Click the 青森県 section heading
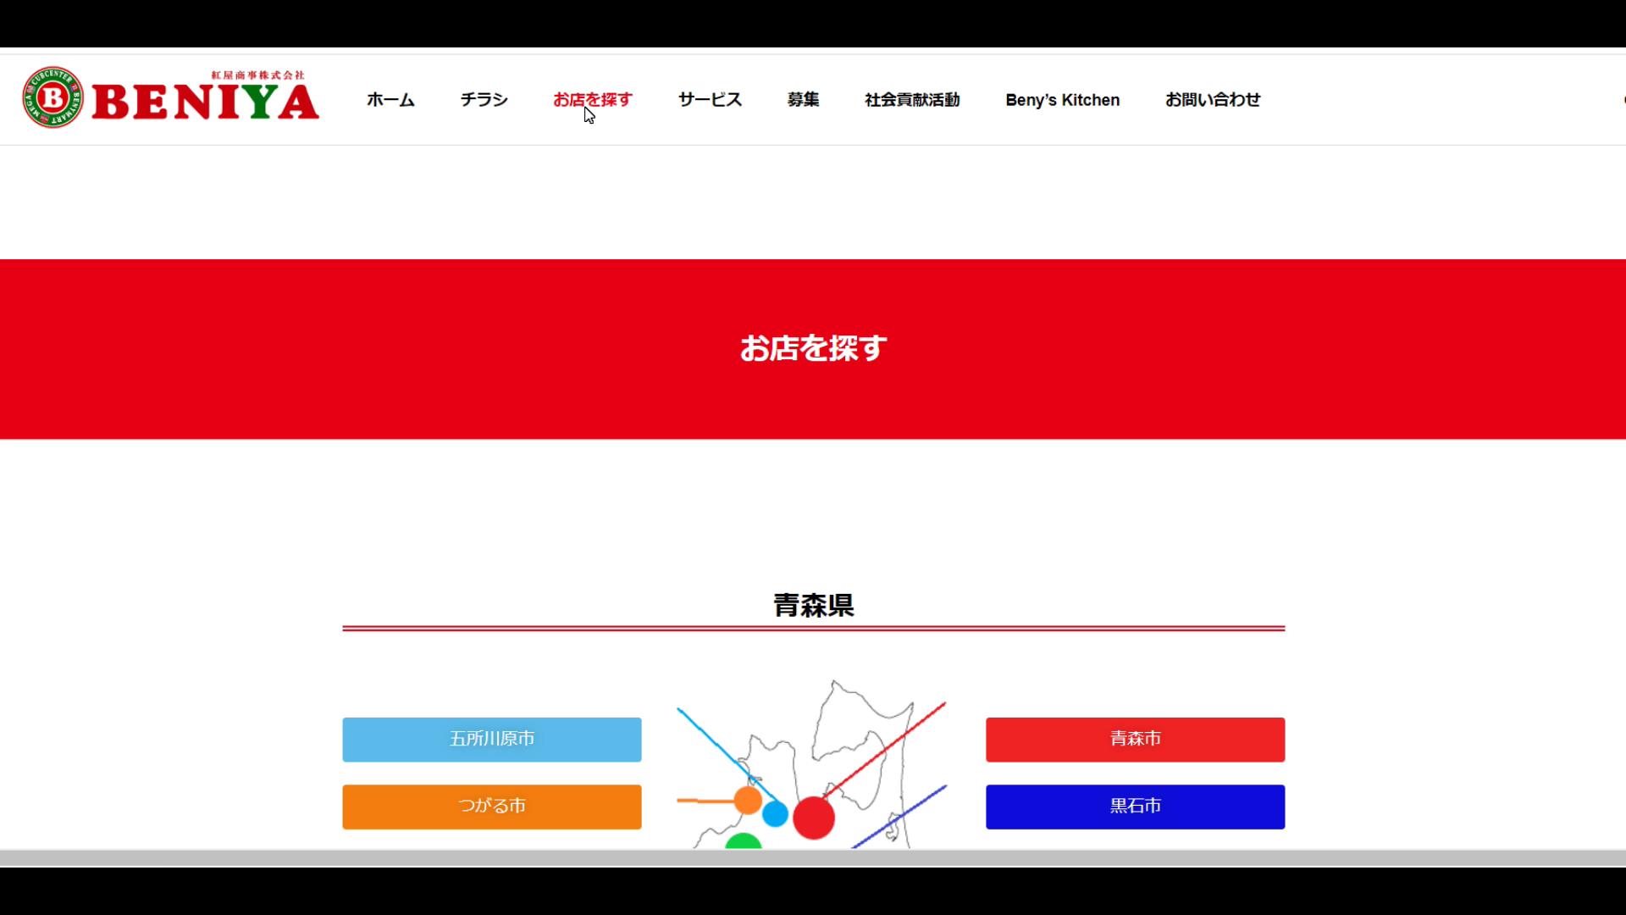This screenshot has height=915, width=1626. pyautogui.click(x=813, y=605)
